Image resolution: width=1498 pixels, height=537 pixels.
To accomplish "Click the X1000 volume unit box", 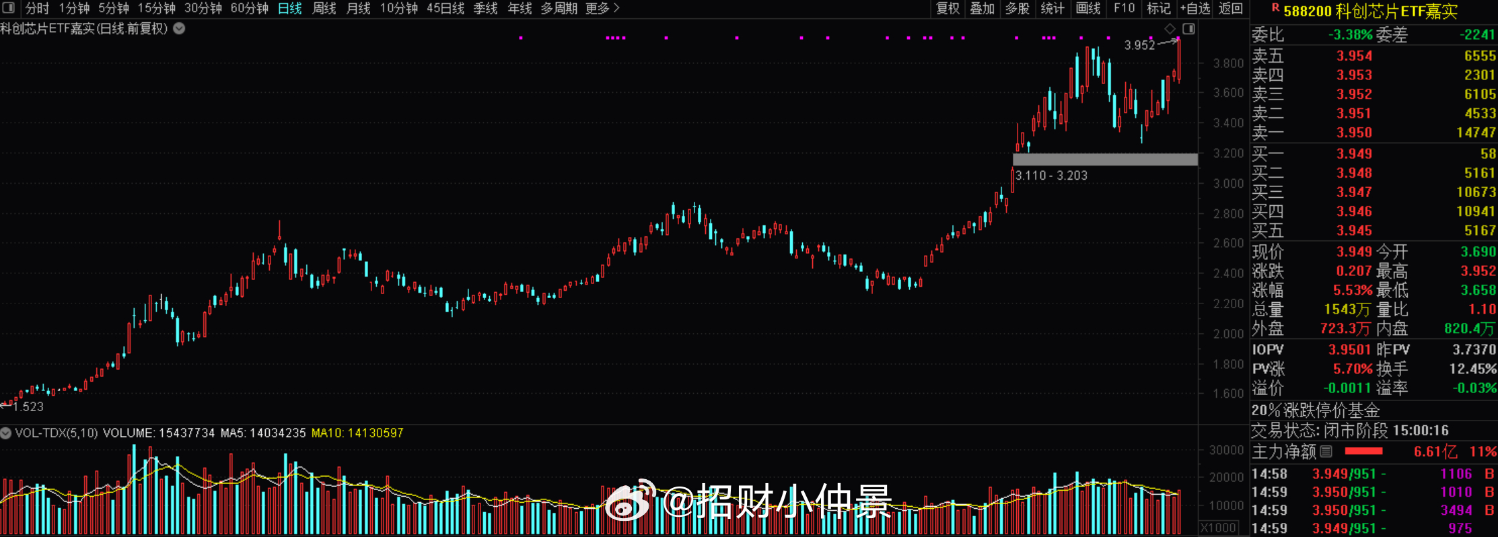I will tap(1219, 528).
